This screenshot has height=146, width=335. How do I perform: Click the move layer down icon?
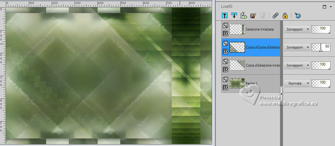coord(234,15)
